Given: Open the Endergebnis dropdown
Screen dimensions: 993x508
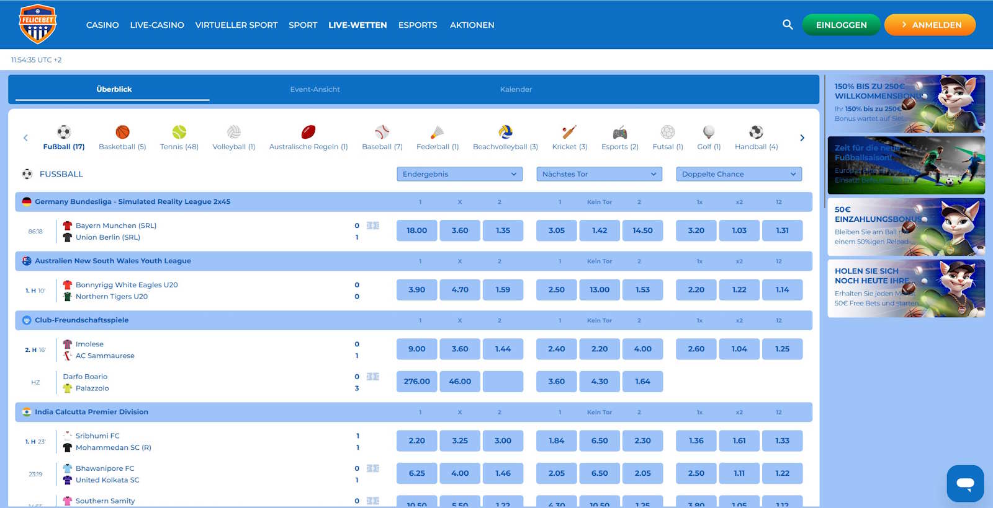Looking at the screenshot, I should 459,174.
